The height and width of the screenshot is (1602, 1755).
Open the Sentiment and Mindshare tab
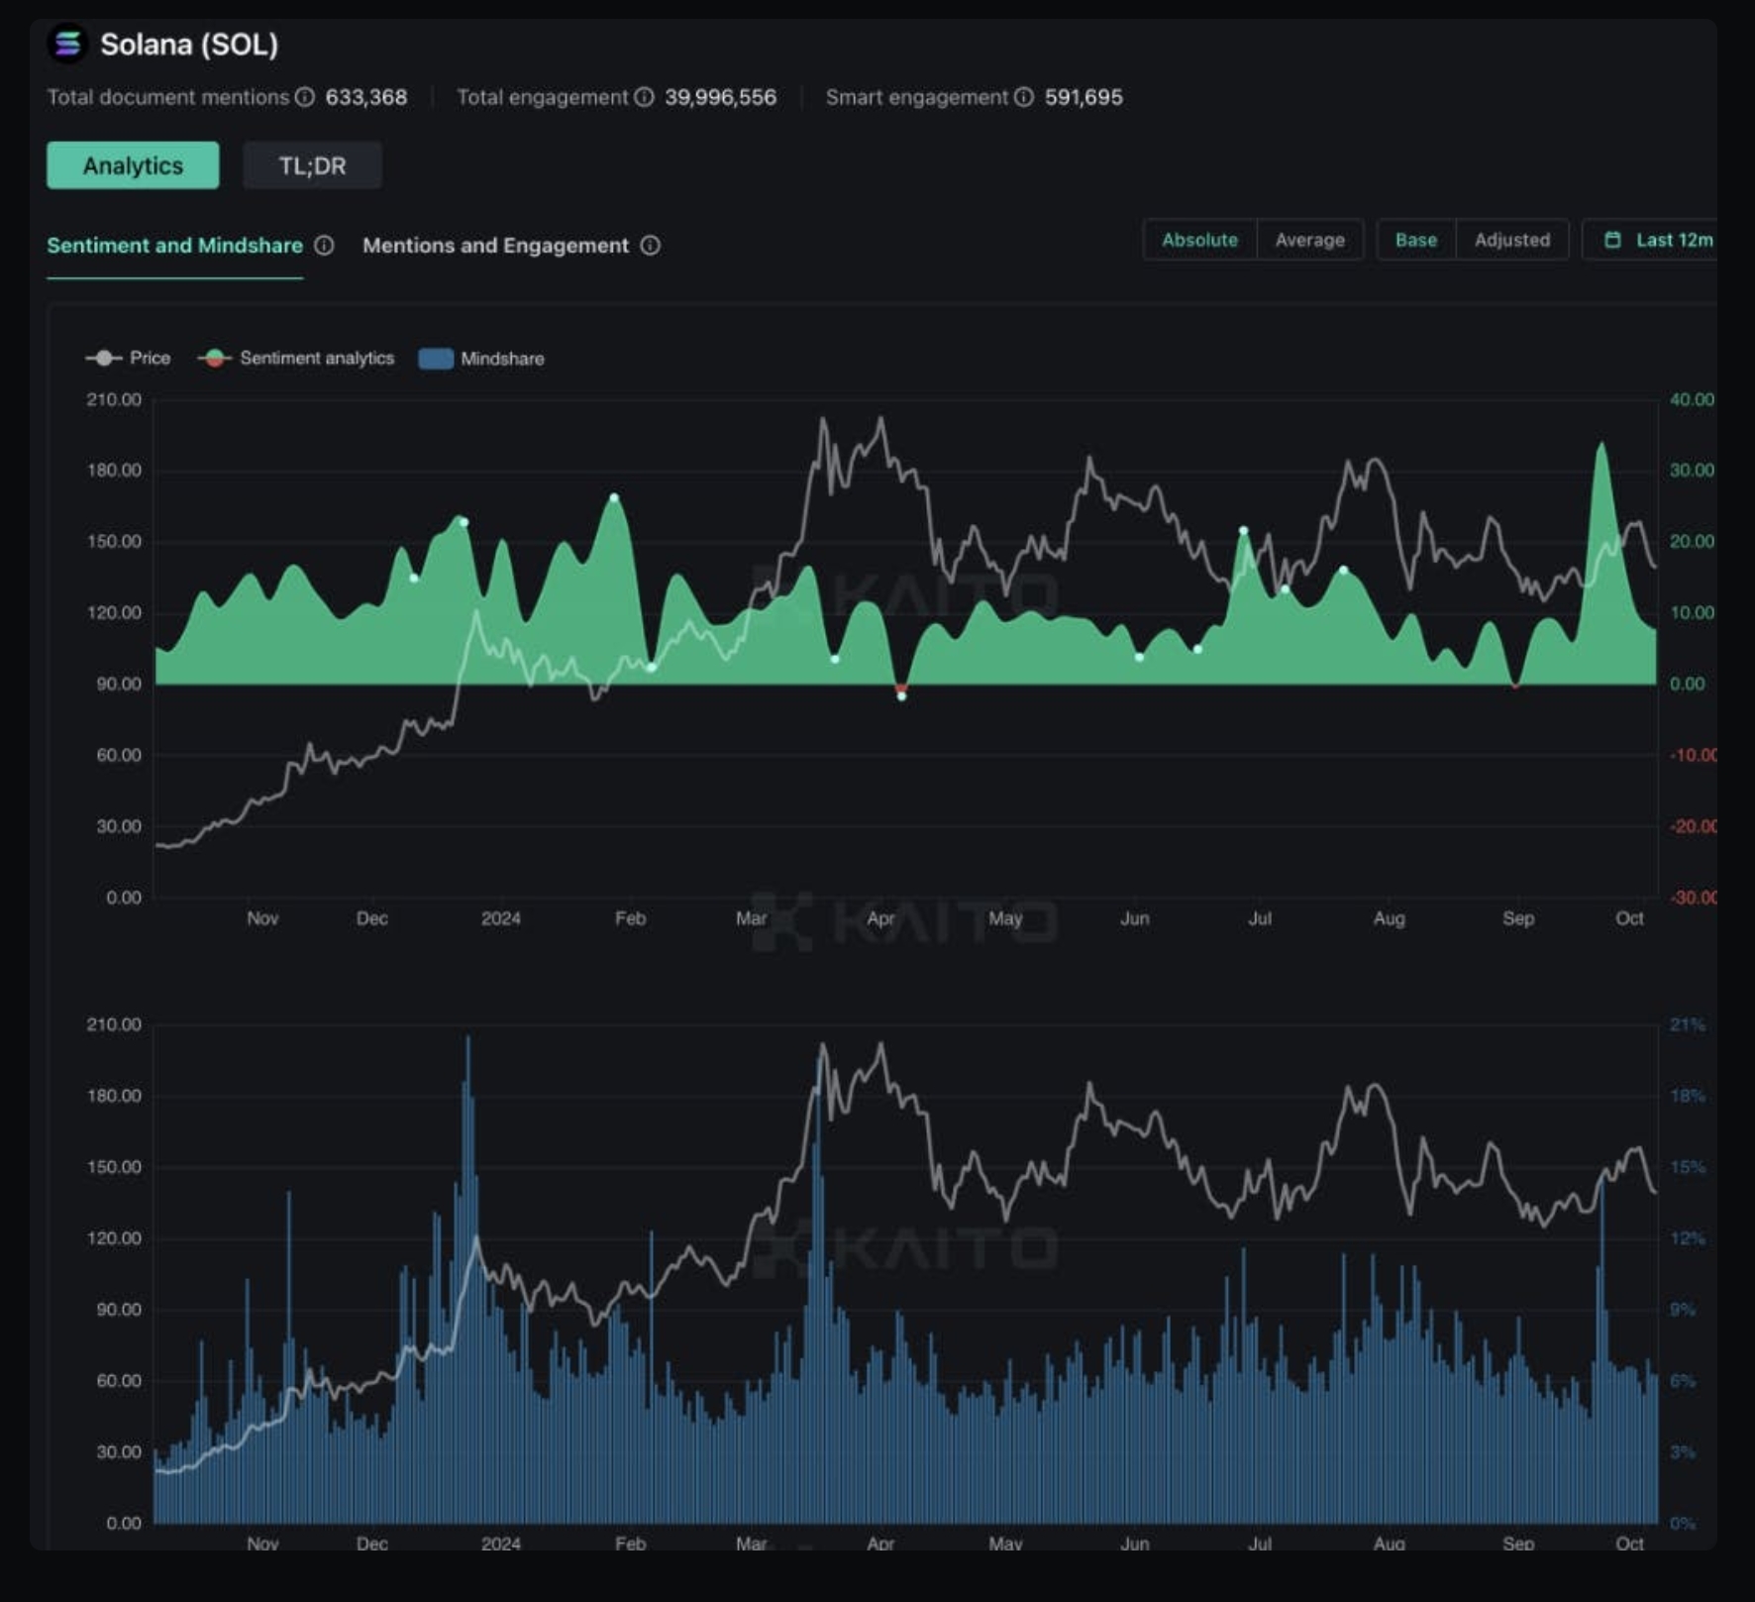coord(174,246)
